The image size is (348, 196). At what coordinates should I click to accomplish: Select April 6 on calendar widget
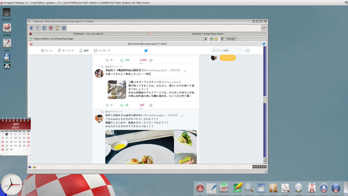click(x=28, y=134)
